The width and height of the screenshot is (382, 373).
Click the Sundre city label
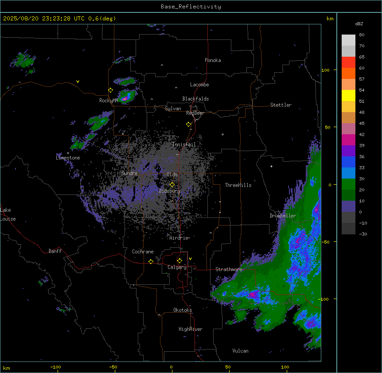129,173
